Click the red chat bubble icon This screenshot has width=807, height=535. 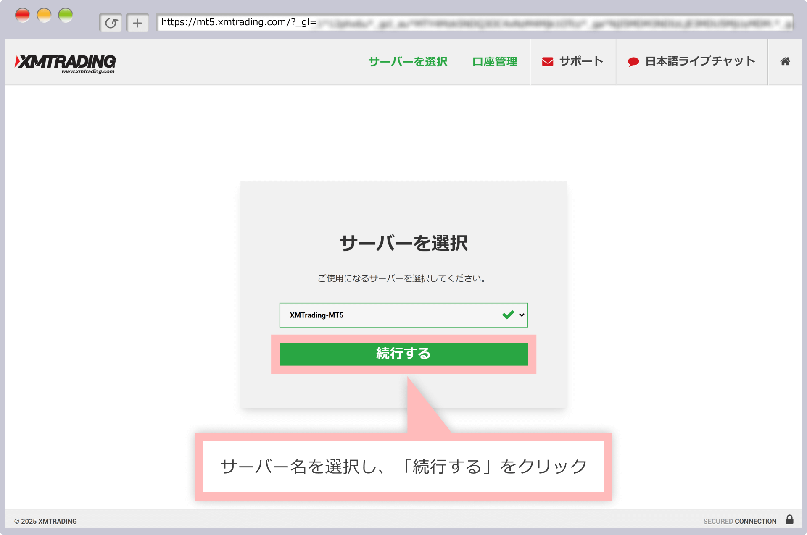coord(633,62)
